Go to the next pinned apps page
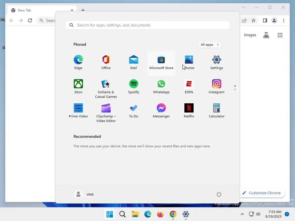295x221 pixels. pos(235,89)
